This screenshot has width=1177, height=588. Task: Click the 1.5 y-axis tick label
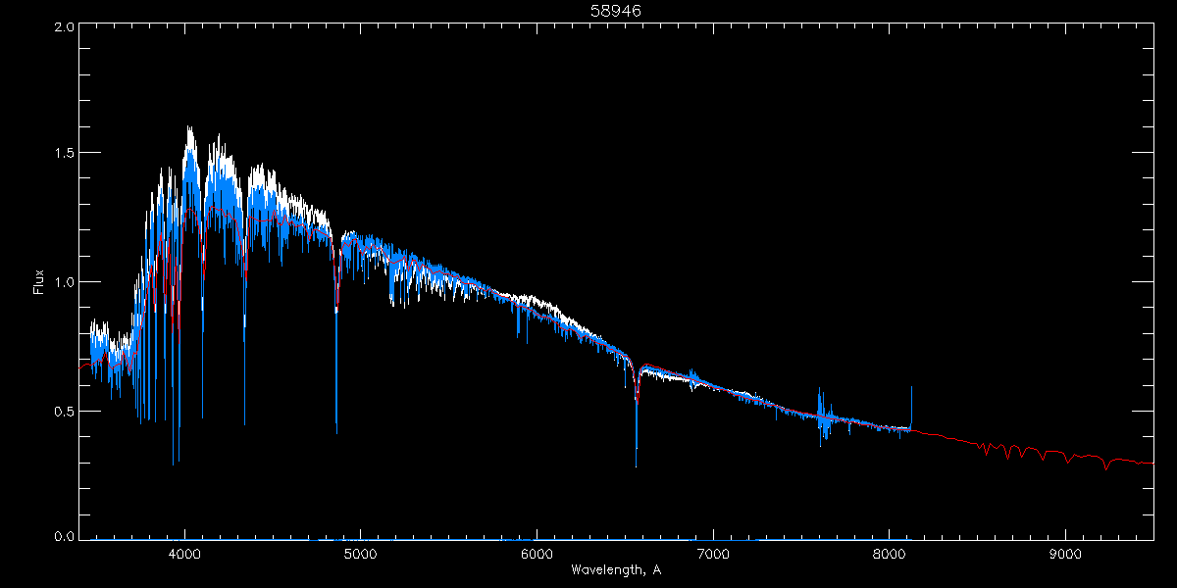tap(65, 154)
